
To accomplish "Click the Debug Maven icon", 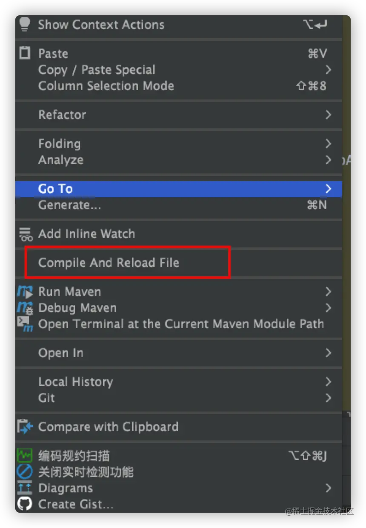I will (x=25, y=308).
